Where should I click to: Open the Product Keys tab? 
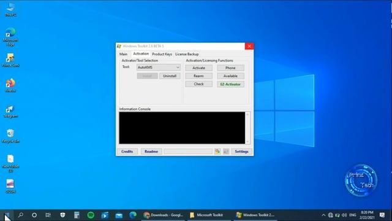point(162,54)
